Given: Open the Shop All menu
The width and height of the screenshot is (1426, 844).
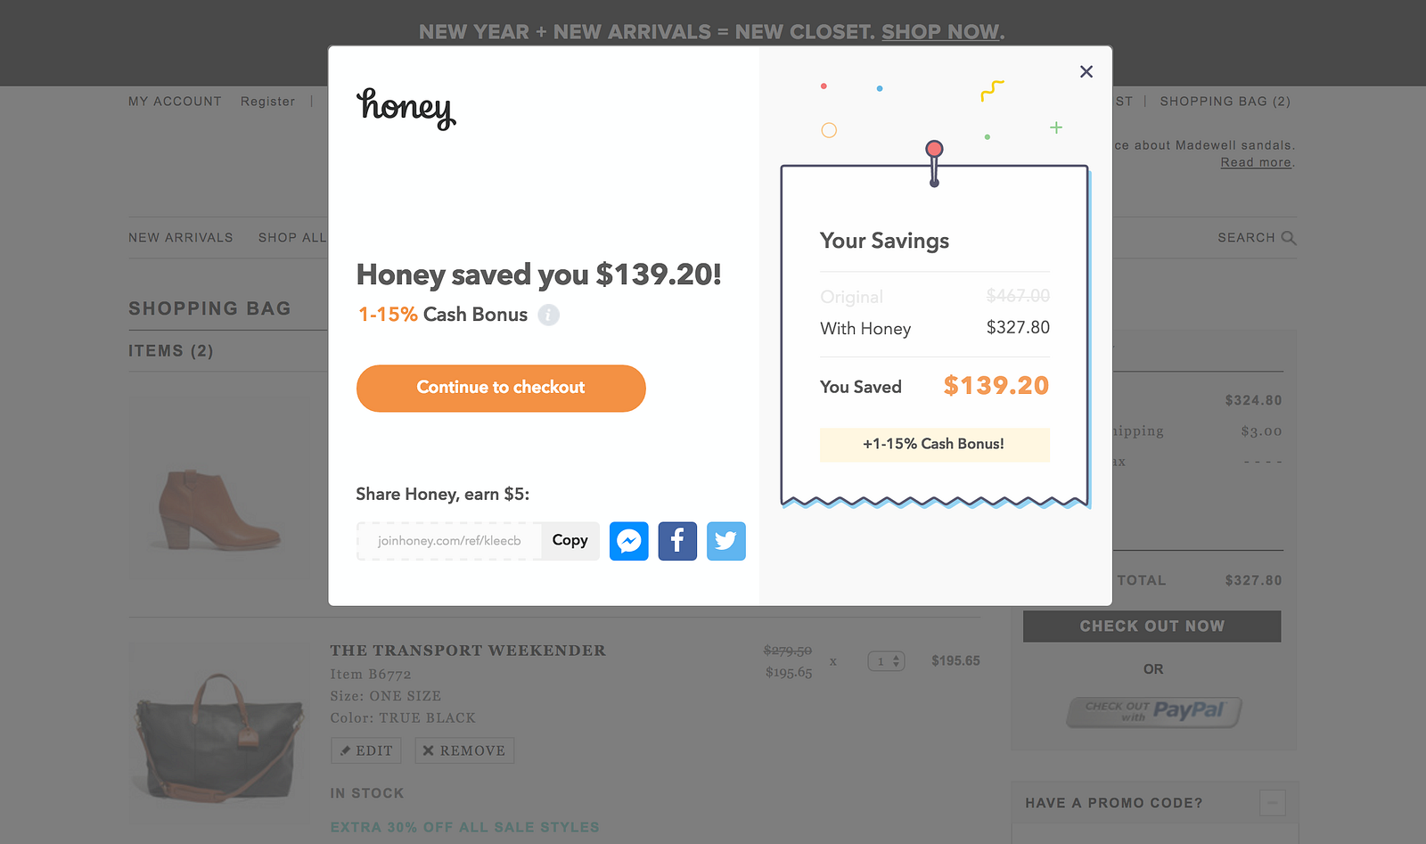Looking at the screenshot, I should [291, 238].
